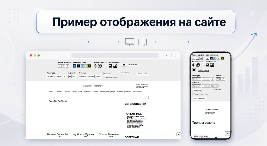Viewport: 267px width, 146px height.
Task: Select smallest font size A in browser window
Action: tap(60, 66)
